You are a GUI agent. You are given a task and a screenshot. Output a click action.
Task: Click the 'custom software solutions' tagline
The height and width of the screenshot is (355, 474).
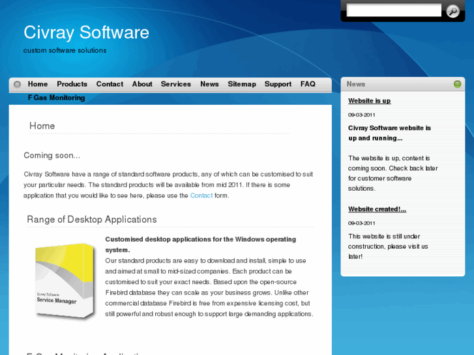click(65, 50)
